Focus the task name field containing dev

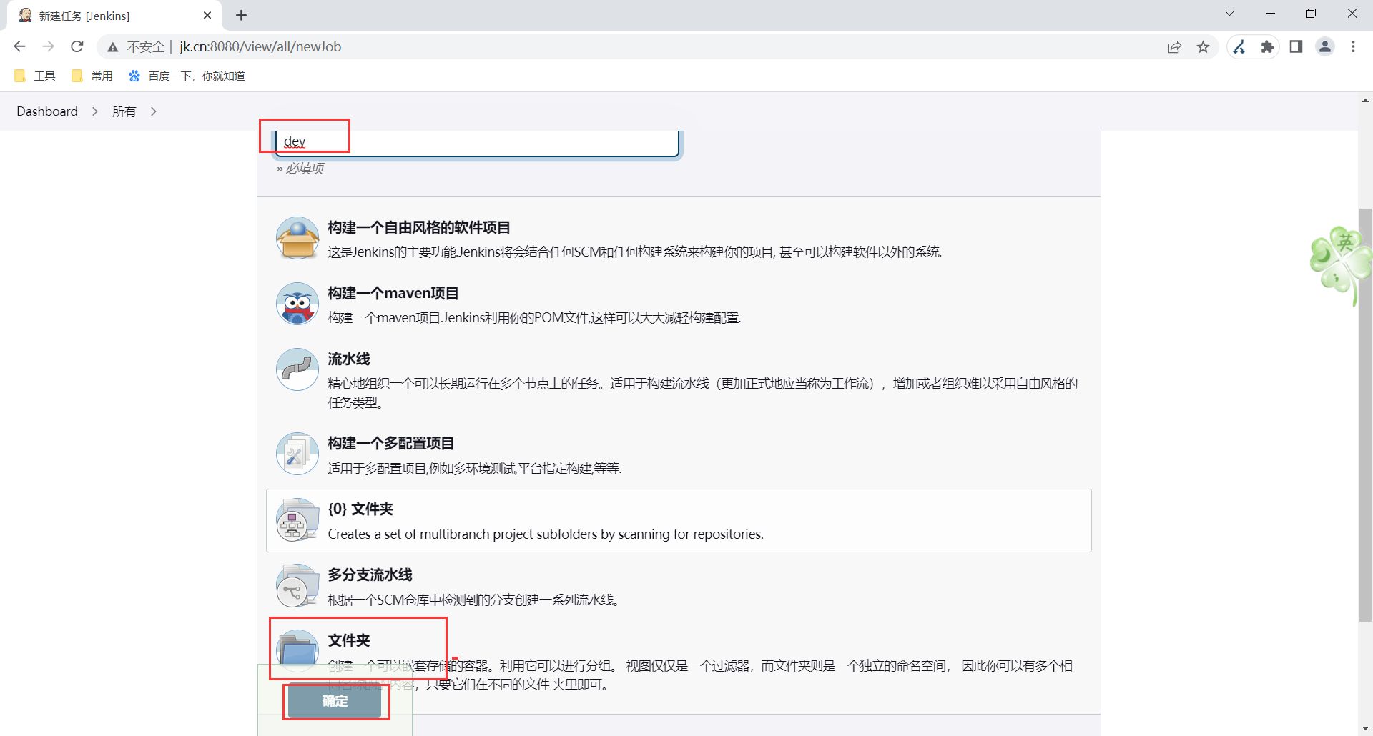pyautogui.click(x=477, y=141)
